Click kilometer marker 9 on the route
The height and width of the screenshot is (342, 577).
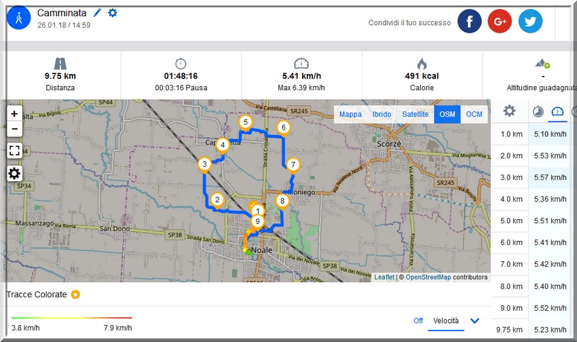[x=257, y=222]
